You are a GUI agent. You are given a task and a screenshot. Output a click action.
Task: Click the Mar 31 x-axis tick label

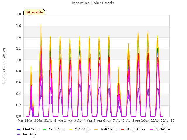pyautogui.click(x=43, y=120)
